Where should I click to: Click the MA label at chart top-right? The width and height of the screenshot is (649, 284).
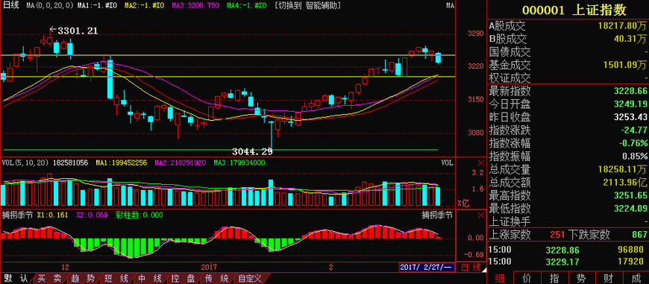(451, 6)
